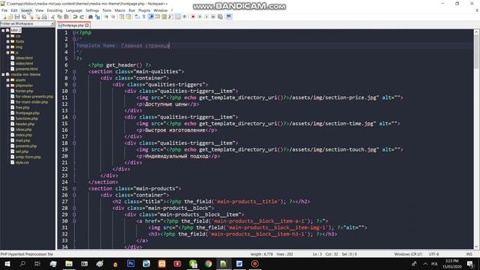Open the Search menu
This screenshot has width=480, height=270.
point(27,10)
